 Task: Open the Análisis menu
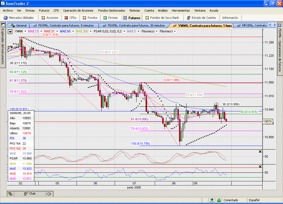click(163, 11)
